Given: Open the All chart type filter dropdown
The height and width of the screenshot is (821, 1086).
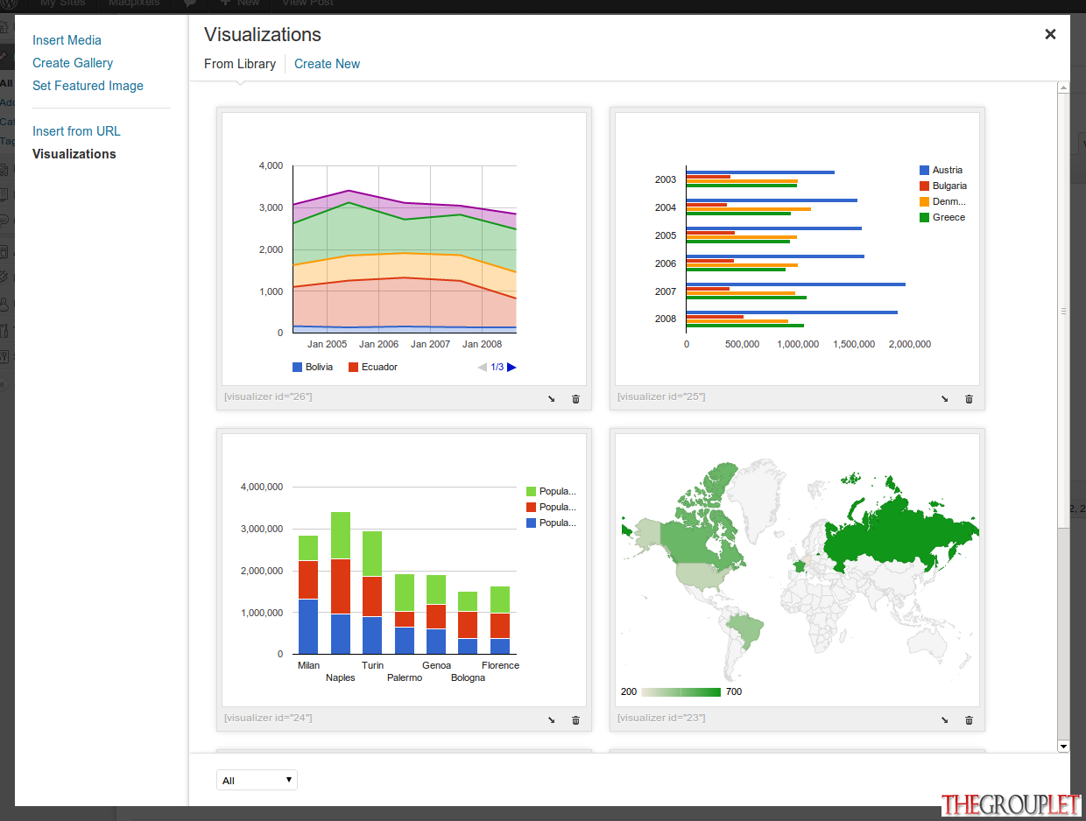Looking at the screenshot, I should click(257, 780).
